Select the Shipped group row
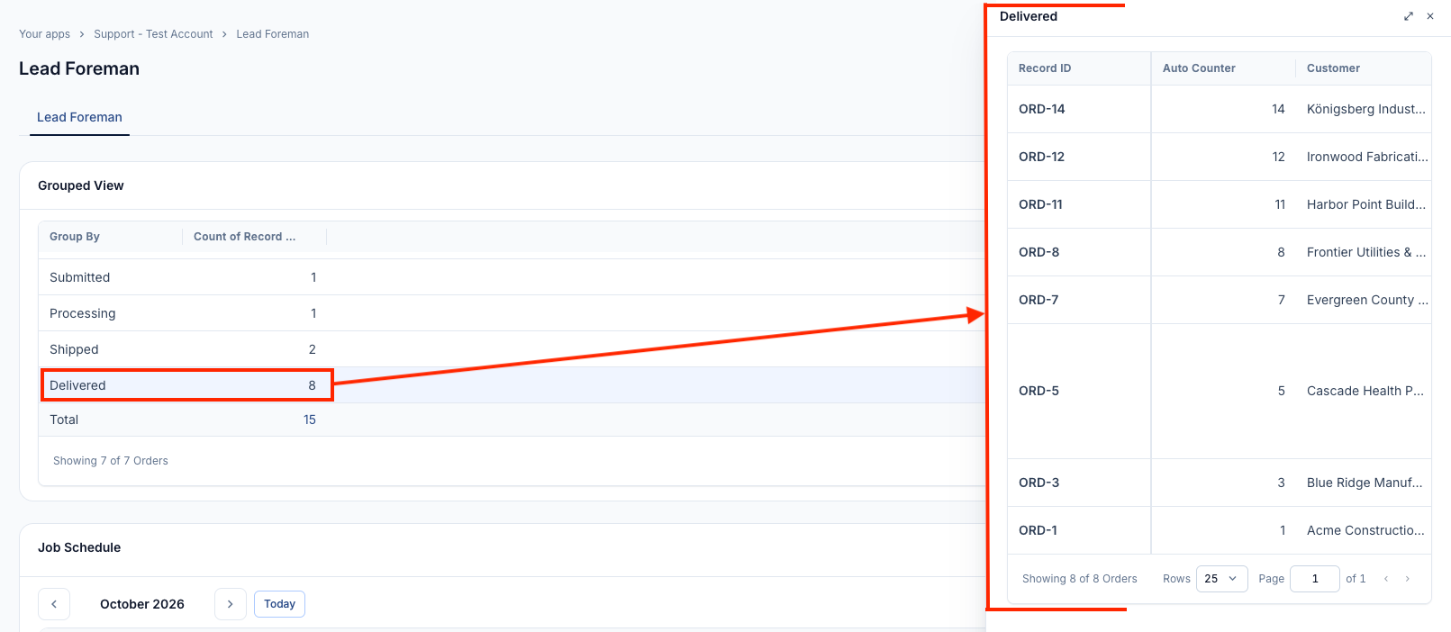This screenshot has width=1451, height=632. click(512, 349)
